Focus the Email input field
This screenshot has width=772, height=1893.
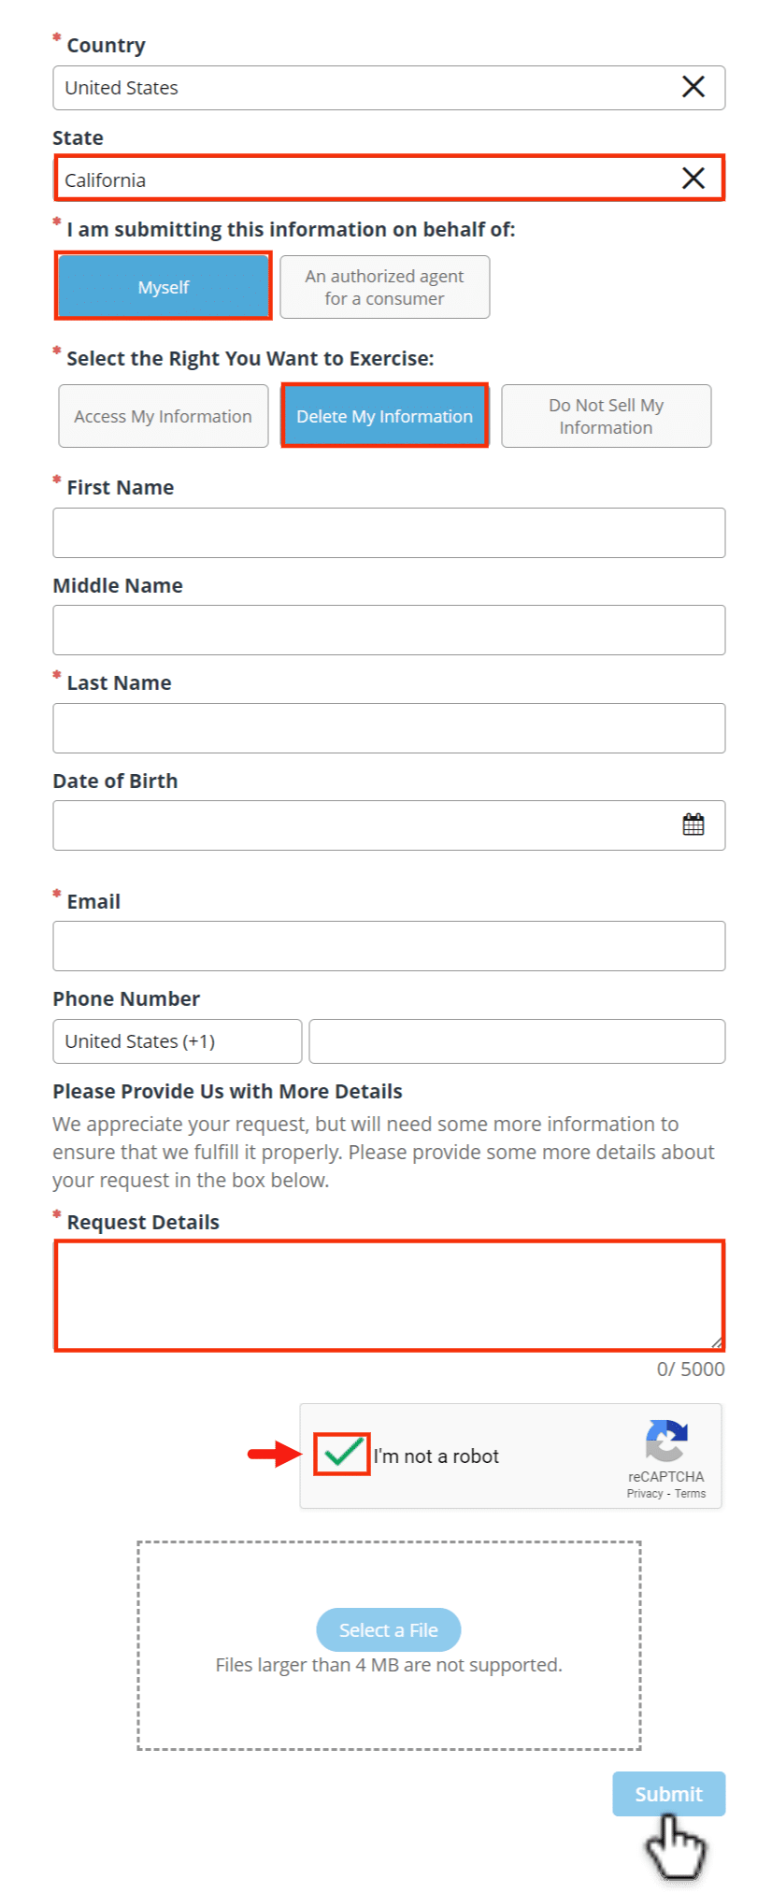[x=389, y=946]
